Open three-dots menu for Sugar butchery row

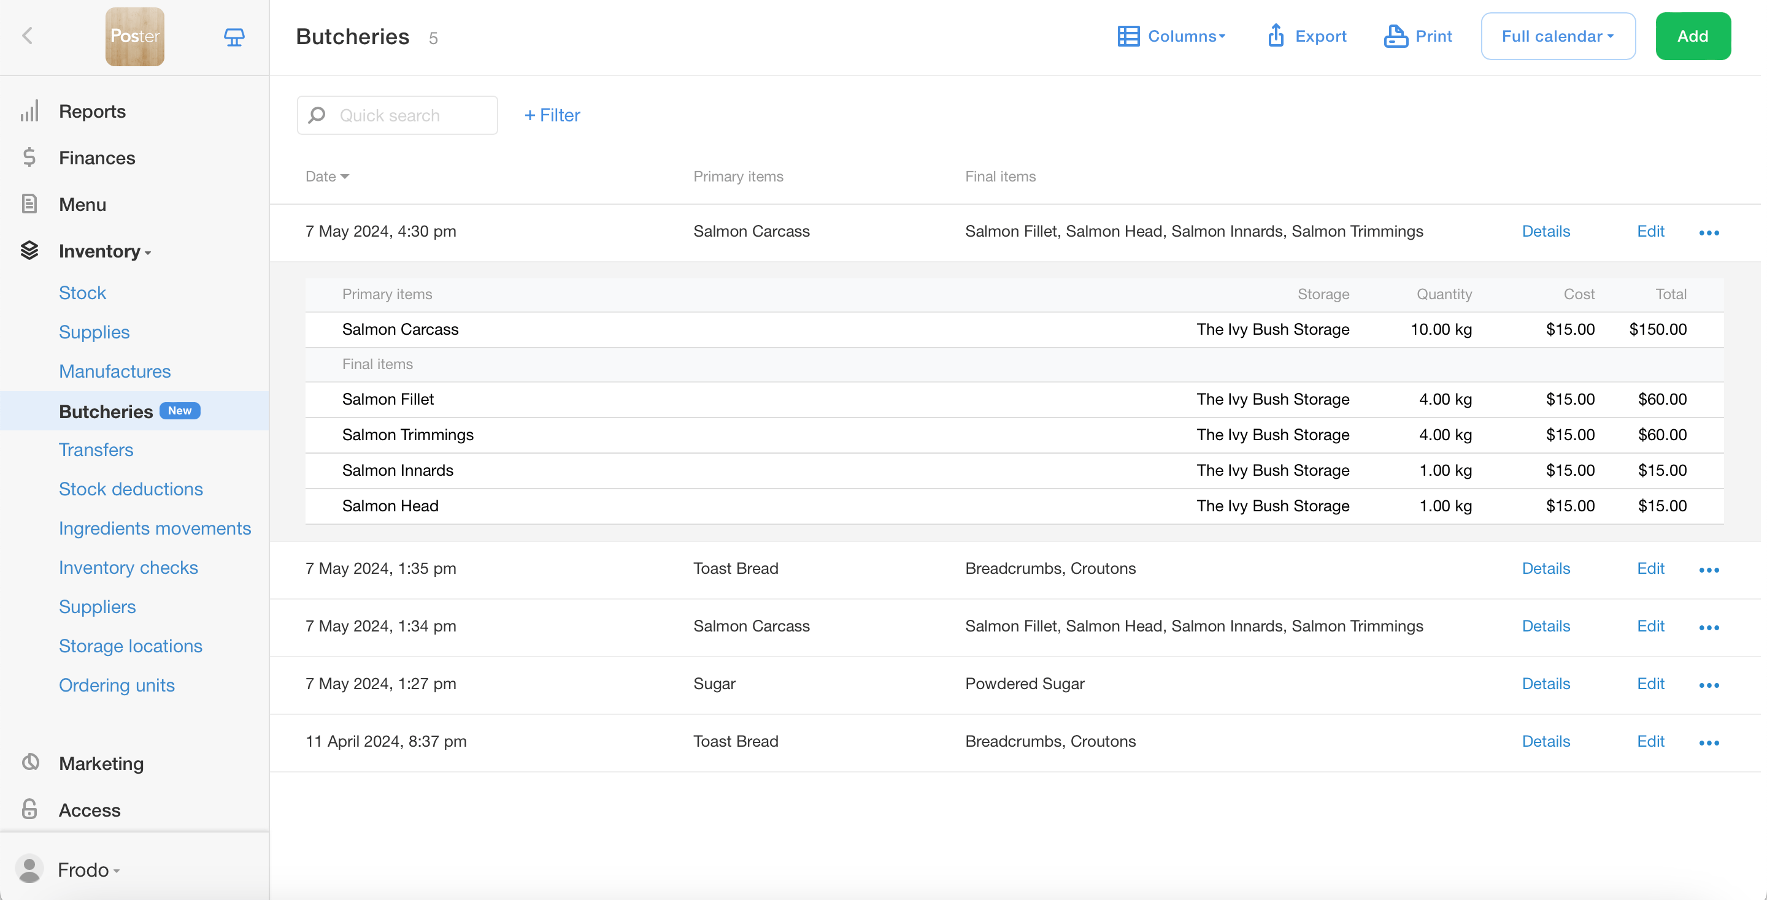[x=1709, y=685]
